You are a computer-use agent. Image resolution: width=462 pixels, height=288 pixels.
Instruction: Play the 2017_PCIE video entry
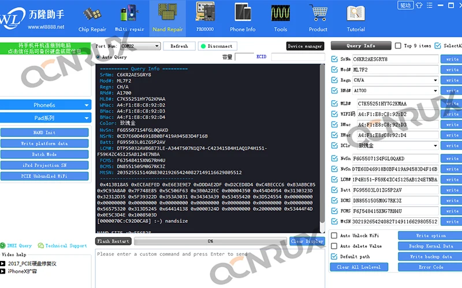pos(28,264)
